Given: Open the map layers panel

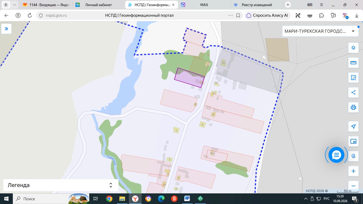Looking at the screenshot, I should coord(353,48).
